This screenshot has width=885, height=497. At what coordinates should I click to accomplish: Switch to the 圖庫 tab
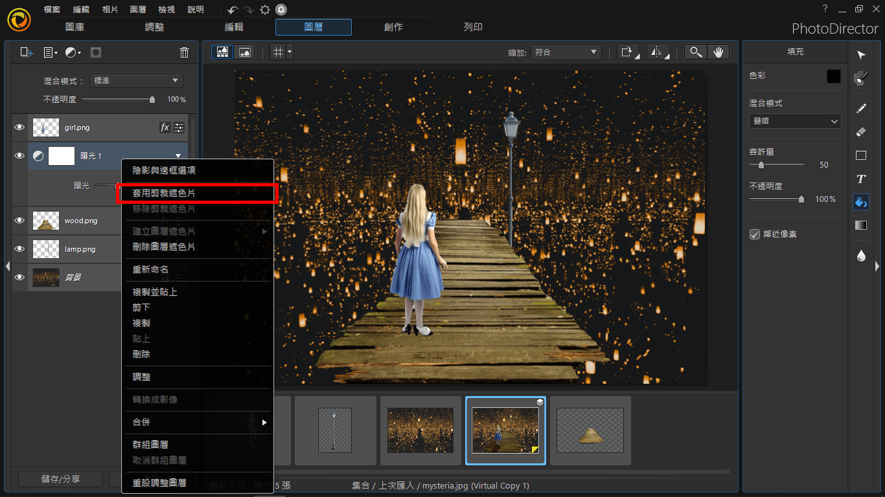(75, 27)
